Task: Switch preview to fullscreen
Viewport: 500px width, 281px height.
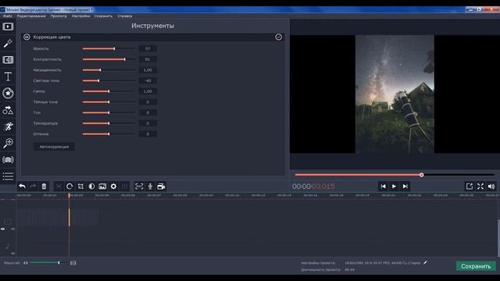Action: [x=480, y=187]
